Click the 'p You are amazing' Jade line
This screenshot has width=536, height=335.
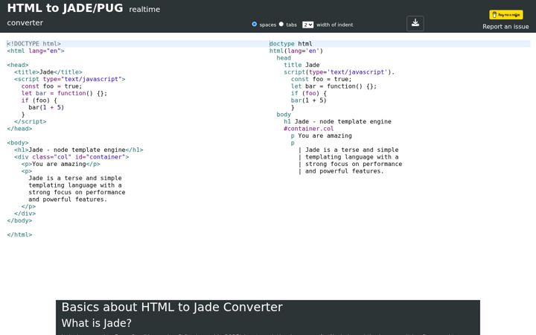coord(322,135)
